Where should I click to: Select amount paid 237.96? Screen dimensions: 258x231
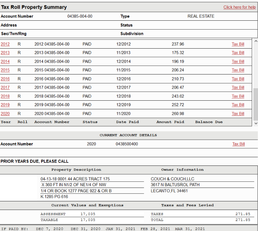[178, 44]
